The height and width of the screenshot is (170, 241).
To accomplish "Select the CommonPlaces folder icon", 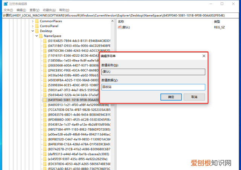I will pos(37,21).
